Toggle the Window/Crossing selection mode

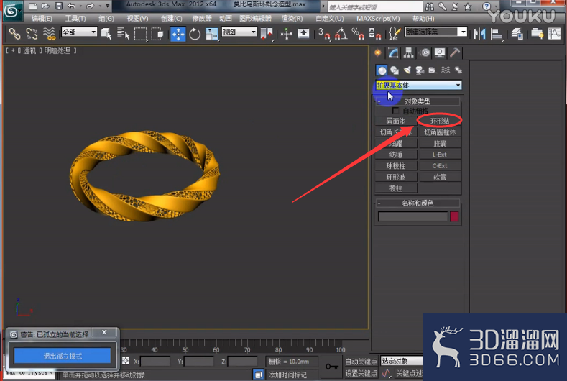tap(157, 34)
